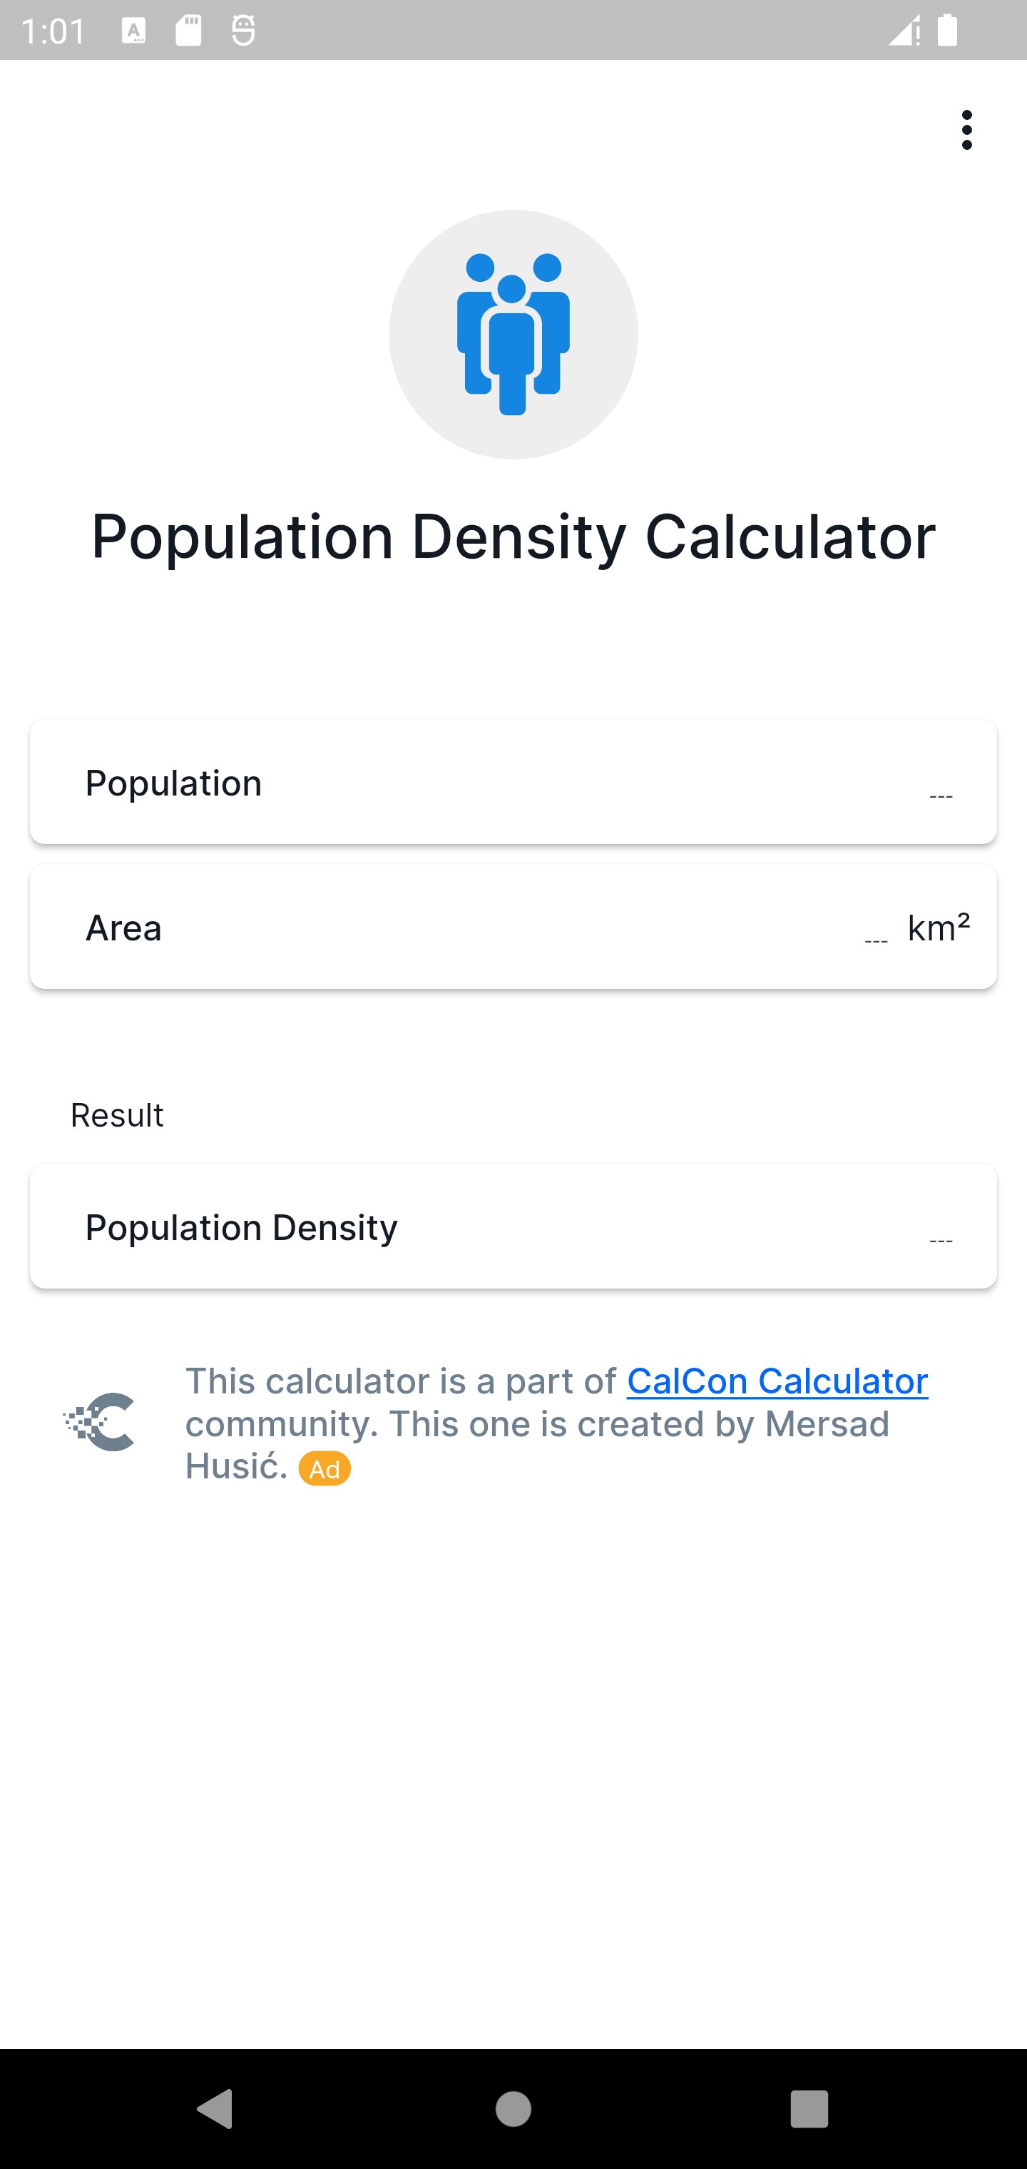This screenshot has height=2169, width=1027.
Task: Tap the keyboard indicator status icon
Action: [x=134, y=30]
